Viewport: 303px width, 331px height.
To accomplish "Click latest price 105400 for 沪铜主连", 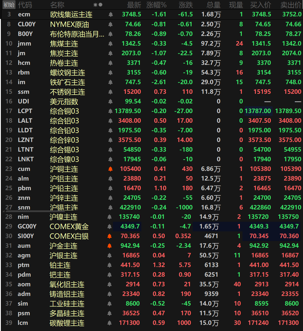I will click(x=131, y=169).
